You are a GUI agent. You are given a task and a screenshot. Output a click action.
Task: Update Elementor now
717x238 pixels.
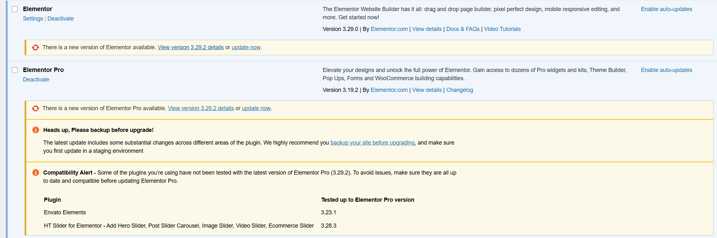pyautogui.click(x=246, y=47)
